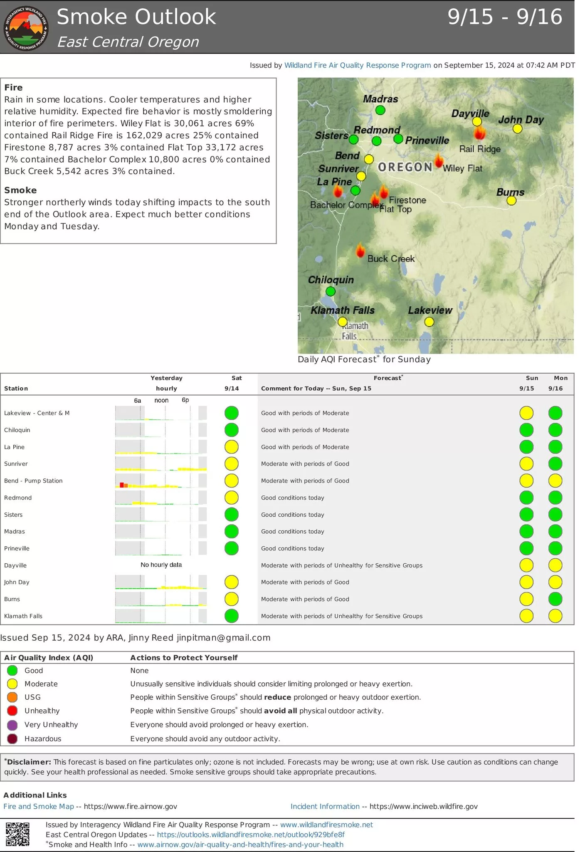Select the Burns yellow marker on map
Image resolution: width=585 pixels, height=852 pixels.
pyautogui.click(x=511, y=201)
